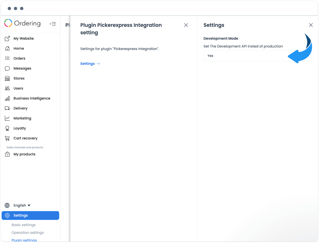
Task: Click the My Website external link icon
Action: [x=7, y=38]
